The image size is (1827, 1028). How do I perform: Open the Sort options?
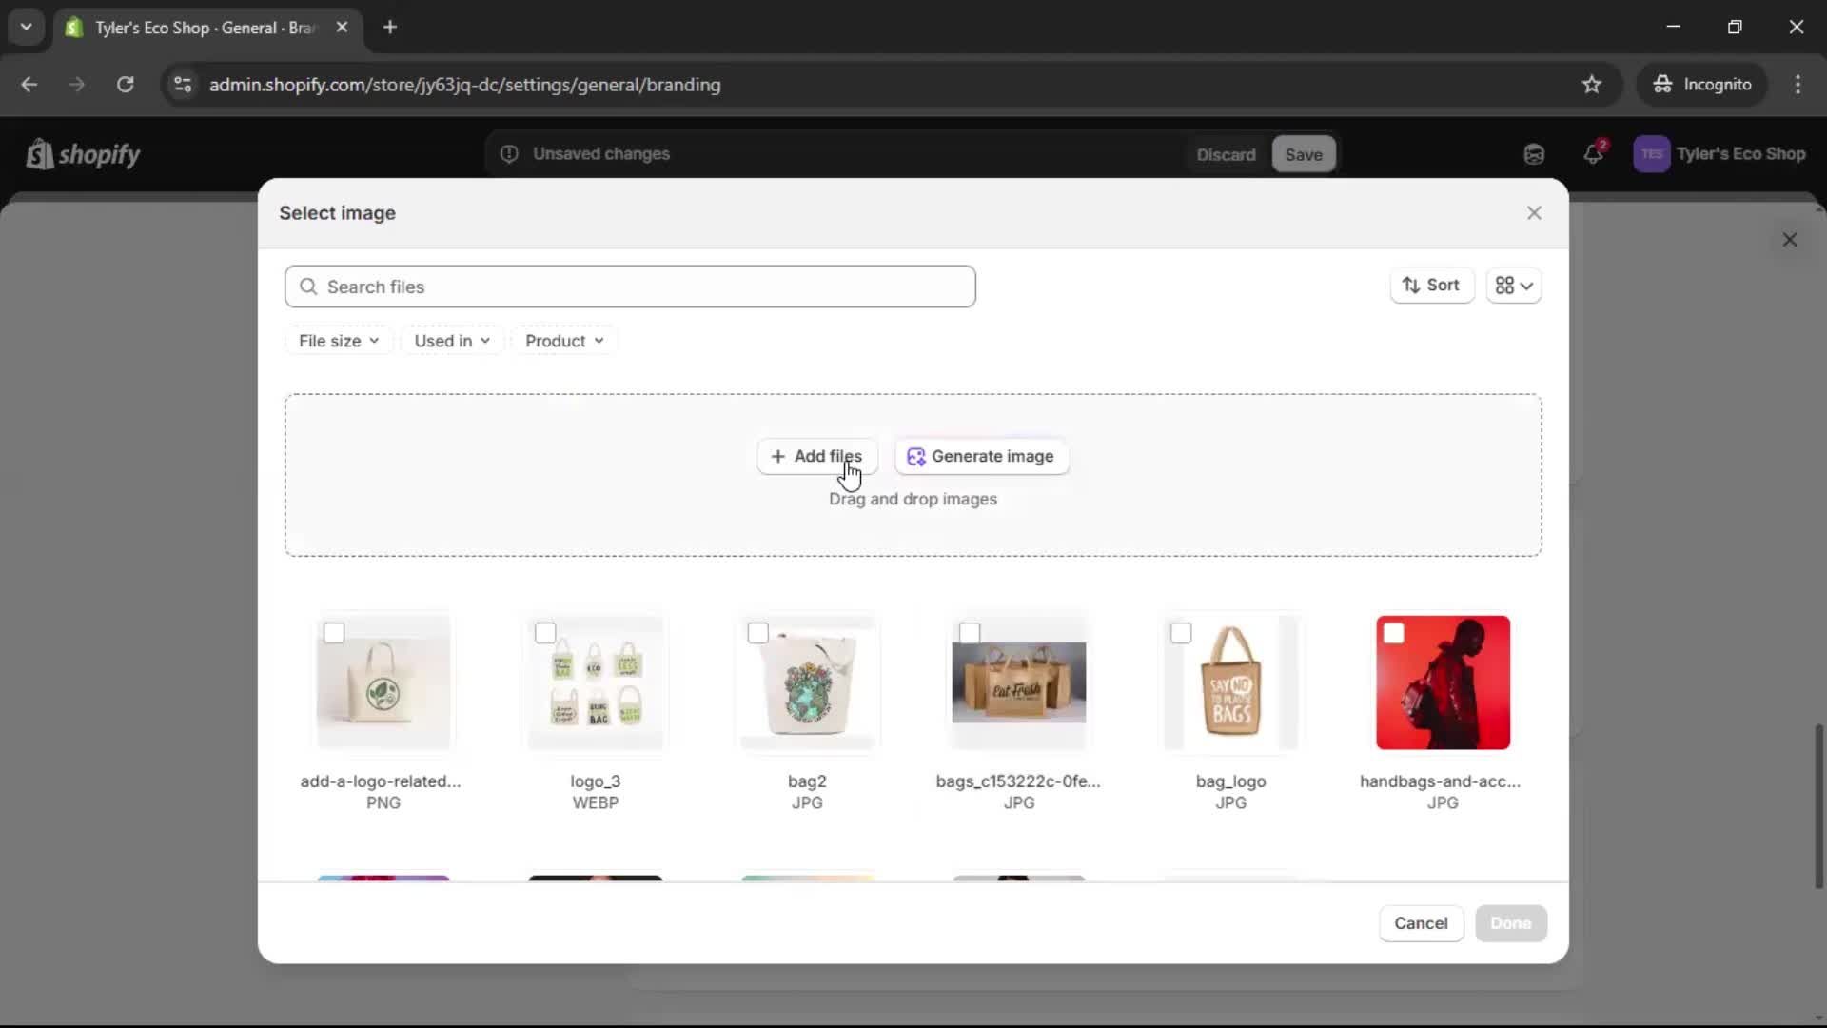tap(1431, 286)
